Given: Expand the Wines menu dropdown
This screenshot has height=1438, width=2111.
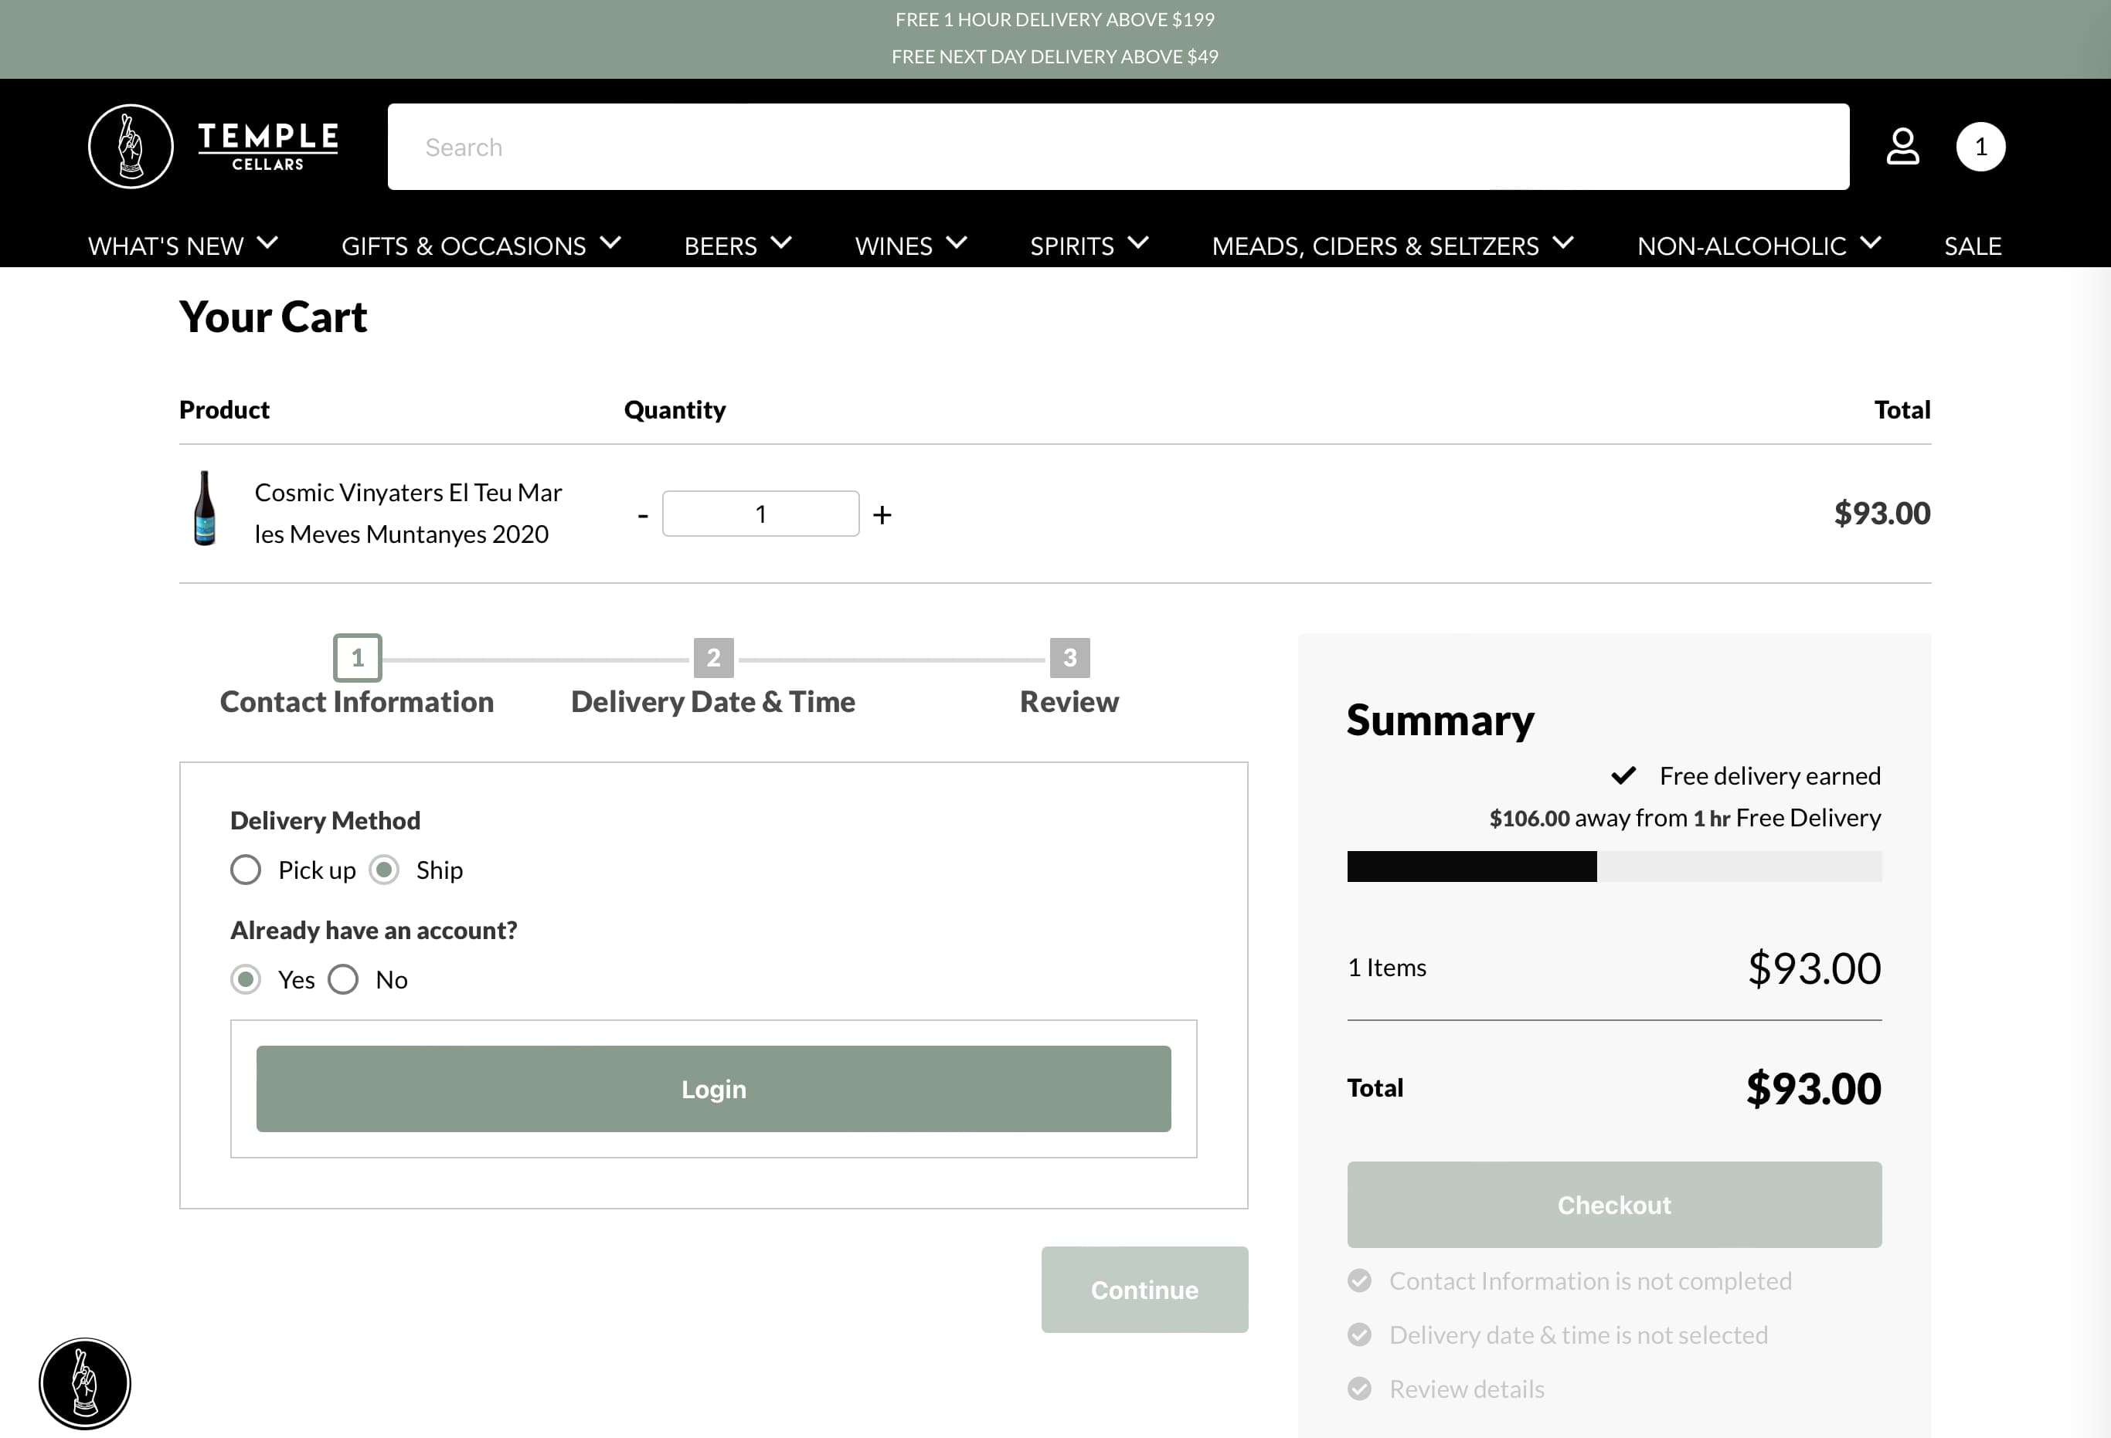Looking at the screenshot, I should tap(910, 245).
